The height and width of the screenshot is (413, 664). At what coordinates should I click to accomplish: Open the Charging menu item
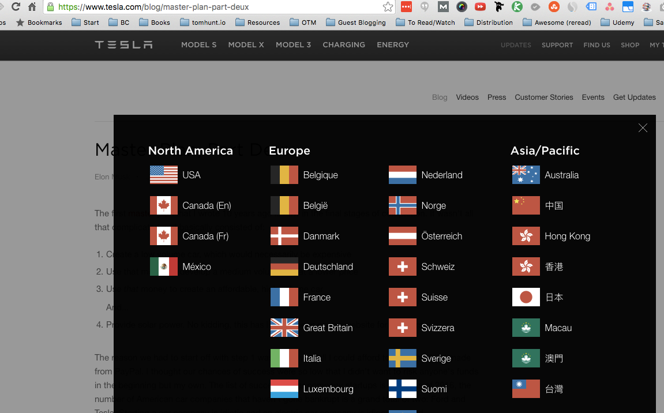click(x=344, y=44)
